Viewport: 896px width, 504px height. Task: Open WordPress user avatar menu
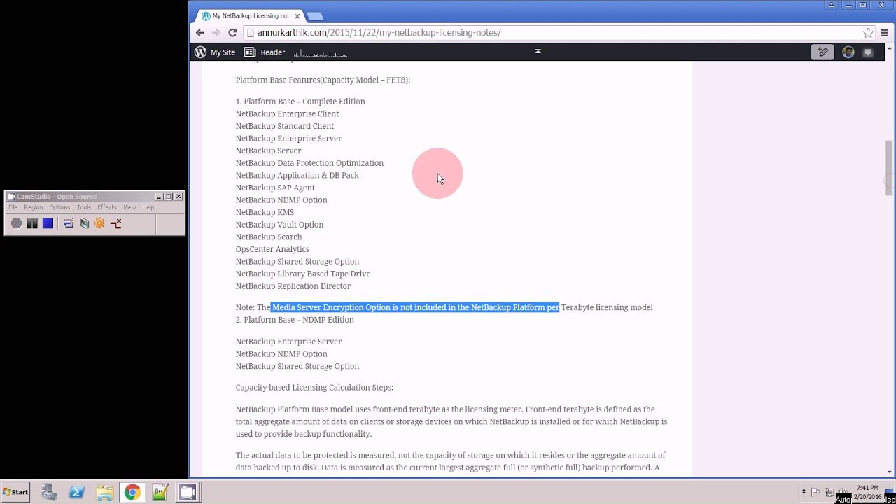click(848, 52)
